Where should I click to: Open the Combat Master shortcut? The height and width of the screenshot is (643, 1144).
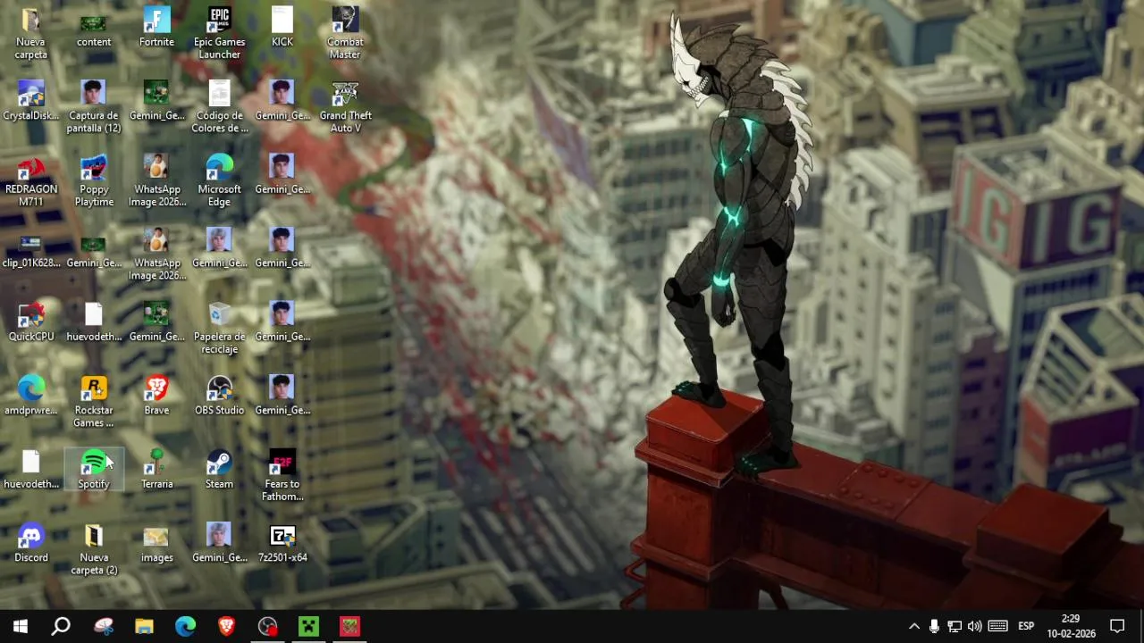(x=345, y=32)
